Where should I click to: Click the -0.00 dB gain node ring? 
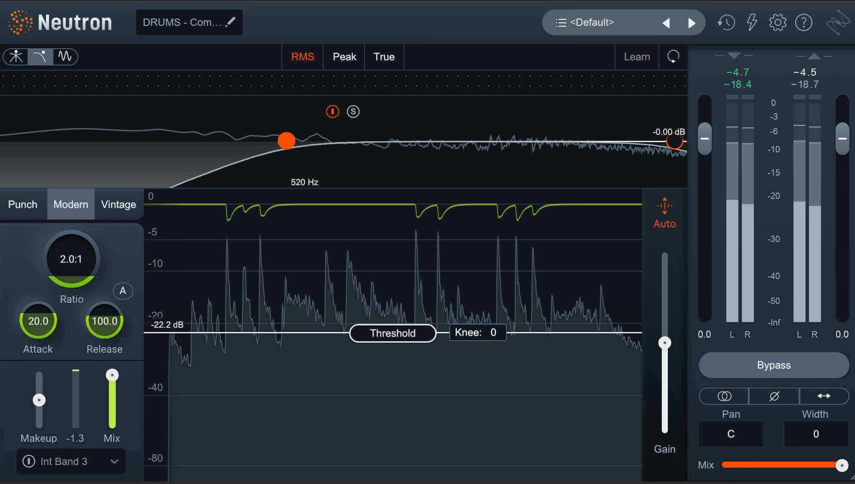pos(674,141)
